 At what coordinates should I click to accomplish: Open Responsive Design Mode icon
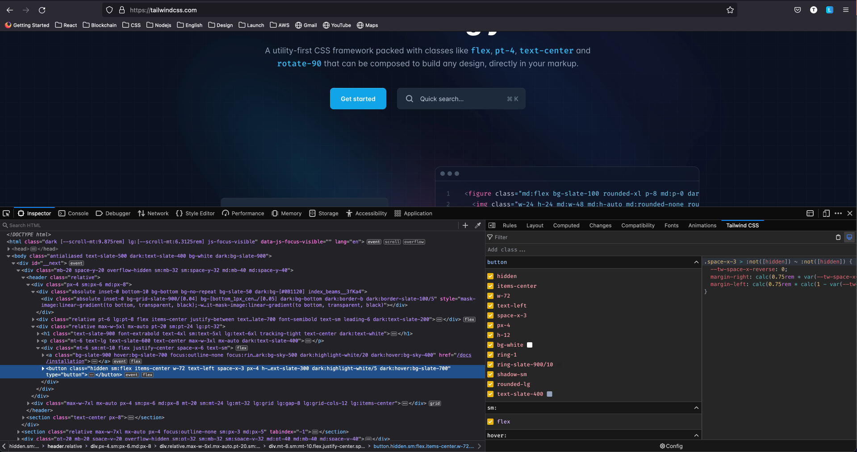tap(826, 213)
